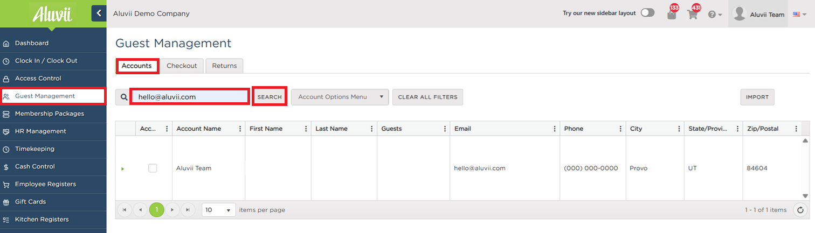Open Account Name column options menu

click(240, 129)
